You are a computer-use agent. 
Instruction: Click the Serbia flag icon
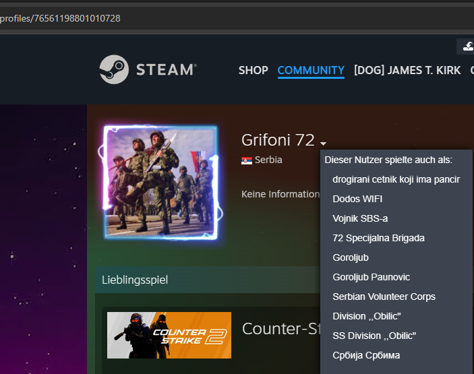(x=247, y=160)
